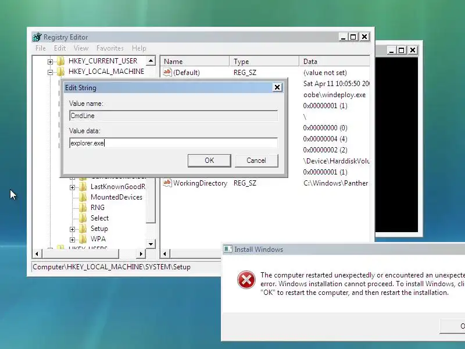This screenshot has width=465, height=349.
Task: Select the WorkingDirectory value name
Action: pos(200,183)
